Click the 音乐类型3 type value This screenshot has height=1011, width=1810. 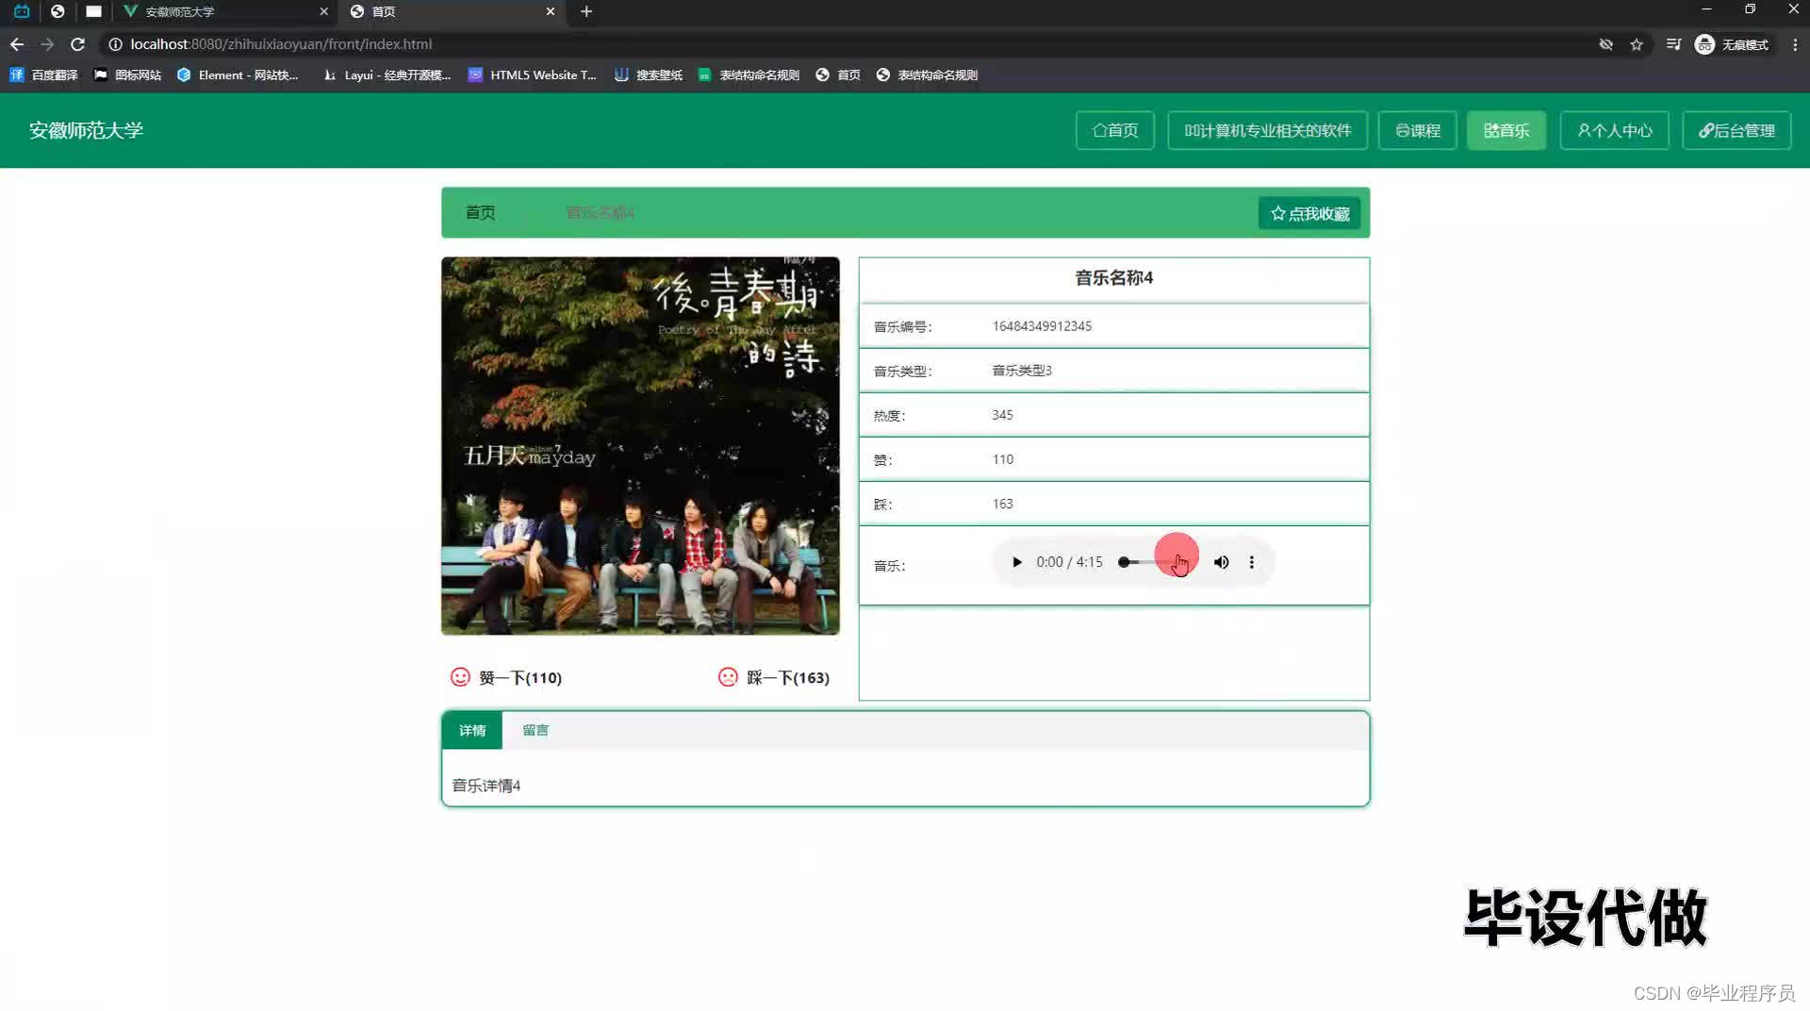[x=1022, y=370]
